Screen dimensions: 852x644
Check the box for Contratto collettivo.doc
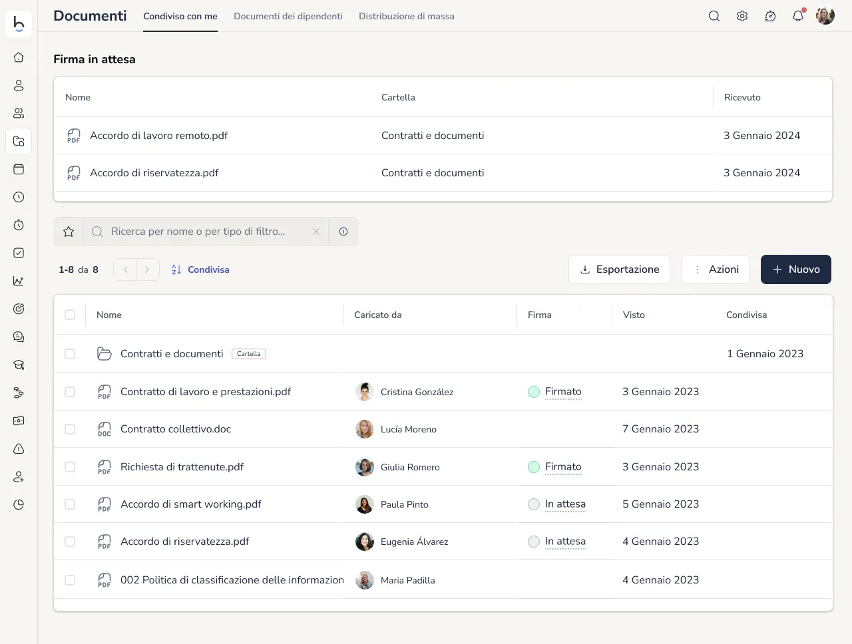click(70, 429)
